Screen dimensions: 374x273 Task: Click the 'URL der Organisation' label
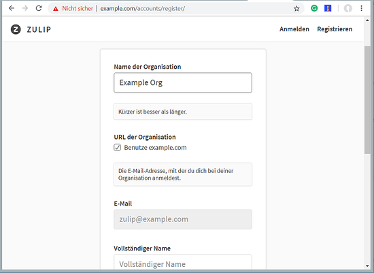coord(145,137)
